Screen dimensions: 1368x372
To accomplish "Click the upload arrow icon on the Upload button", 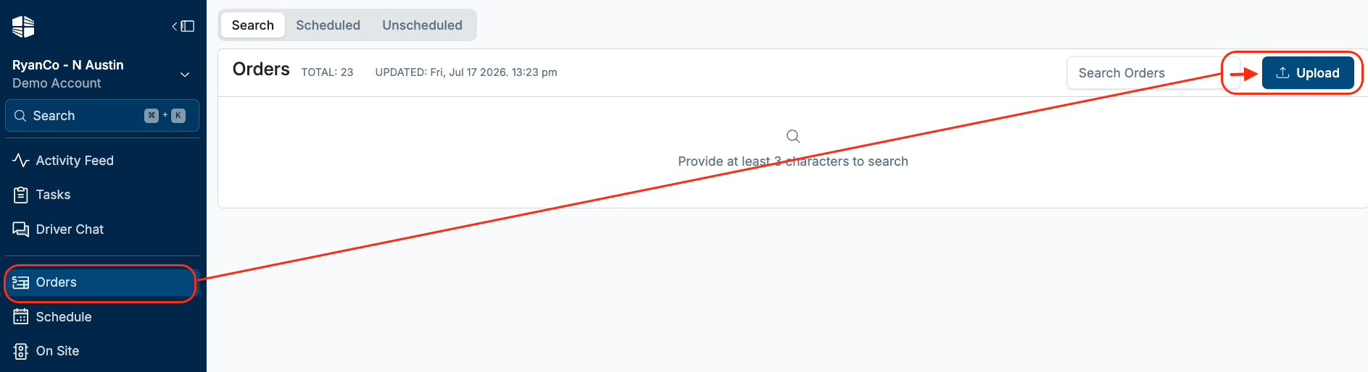I will click(x=1282, y=72).
